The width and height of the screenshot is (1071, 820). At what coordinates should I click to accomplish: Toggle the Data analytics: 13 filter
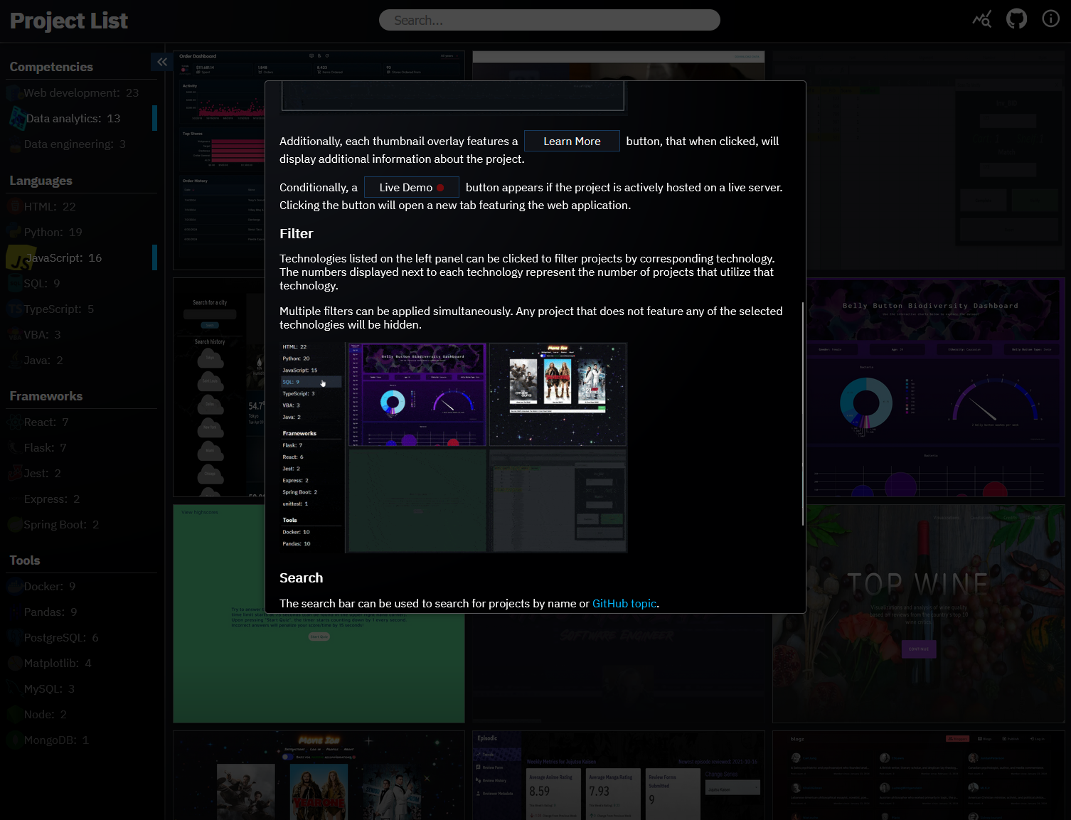(x=81, y=118)
